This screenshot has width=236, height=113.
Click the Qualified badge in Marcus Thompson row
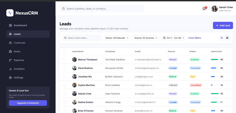[195, 60]
